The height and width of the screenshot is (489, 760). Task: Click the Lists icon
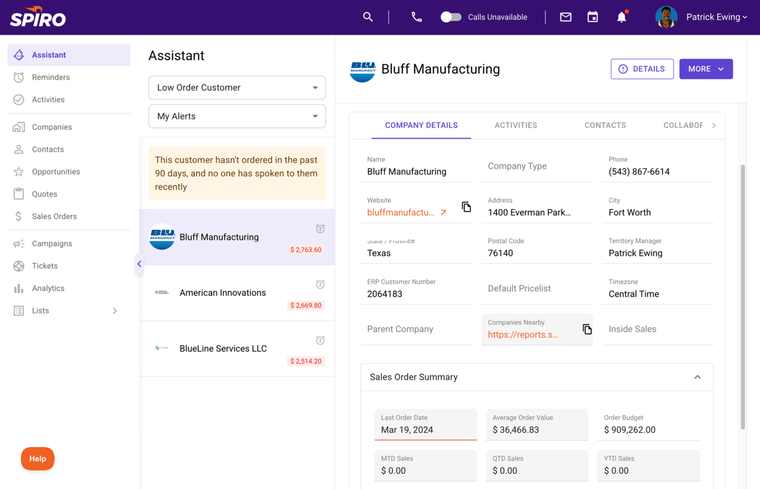click(x=19, y=311)
